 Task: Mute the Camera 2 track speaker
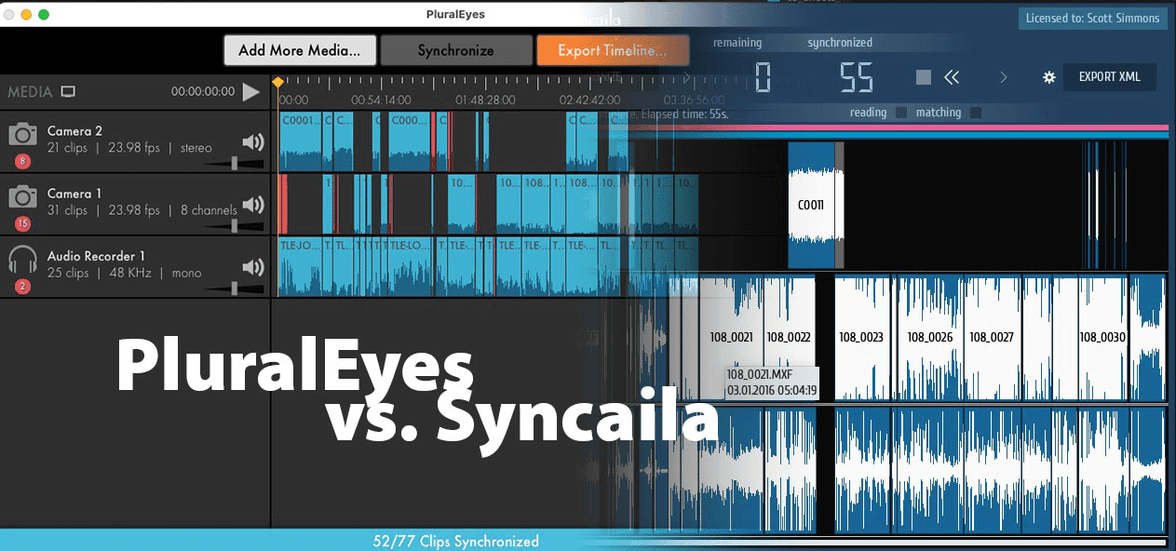[x=253, y=142]
